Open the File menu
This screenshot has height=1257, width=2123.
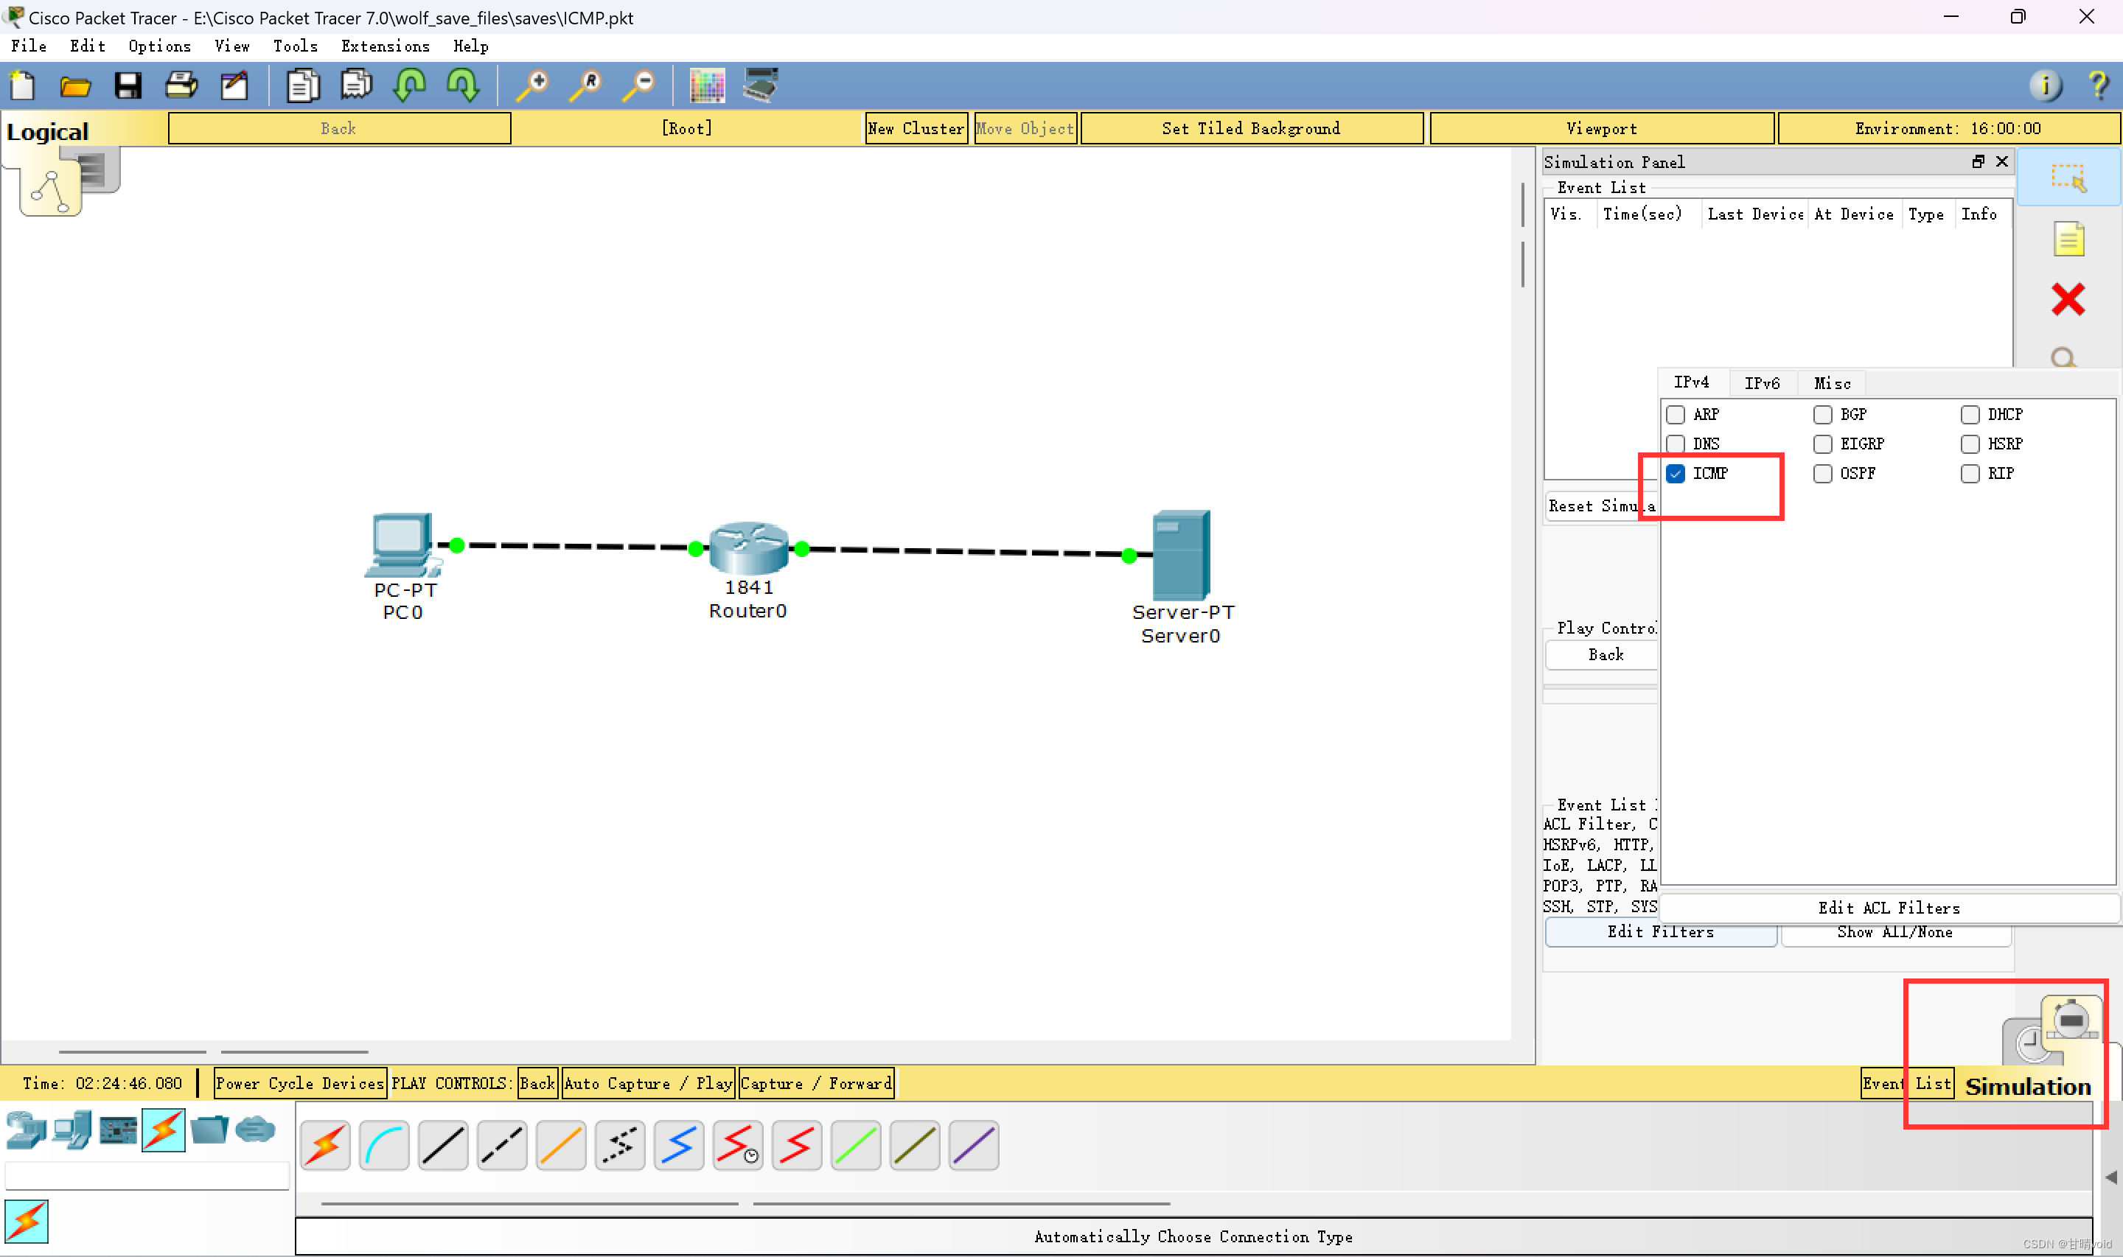point(29,46)
